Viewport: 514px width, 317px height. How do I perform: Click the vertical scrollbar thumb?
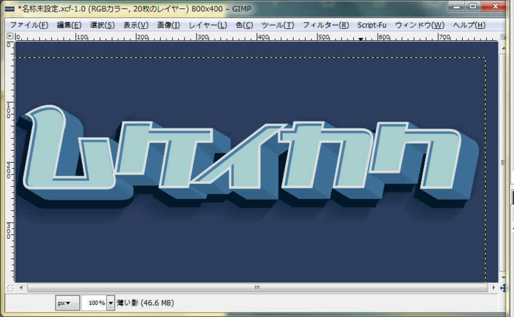pos(503,163)
